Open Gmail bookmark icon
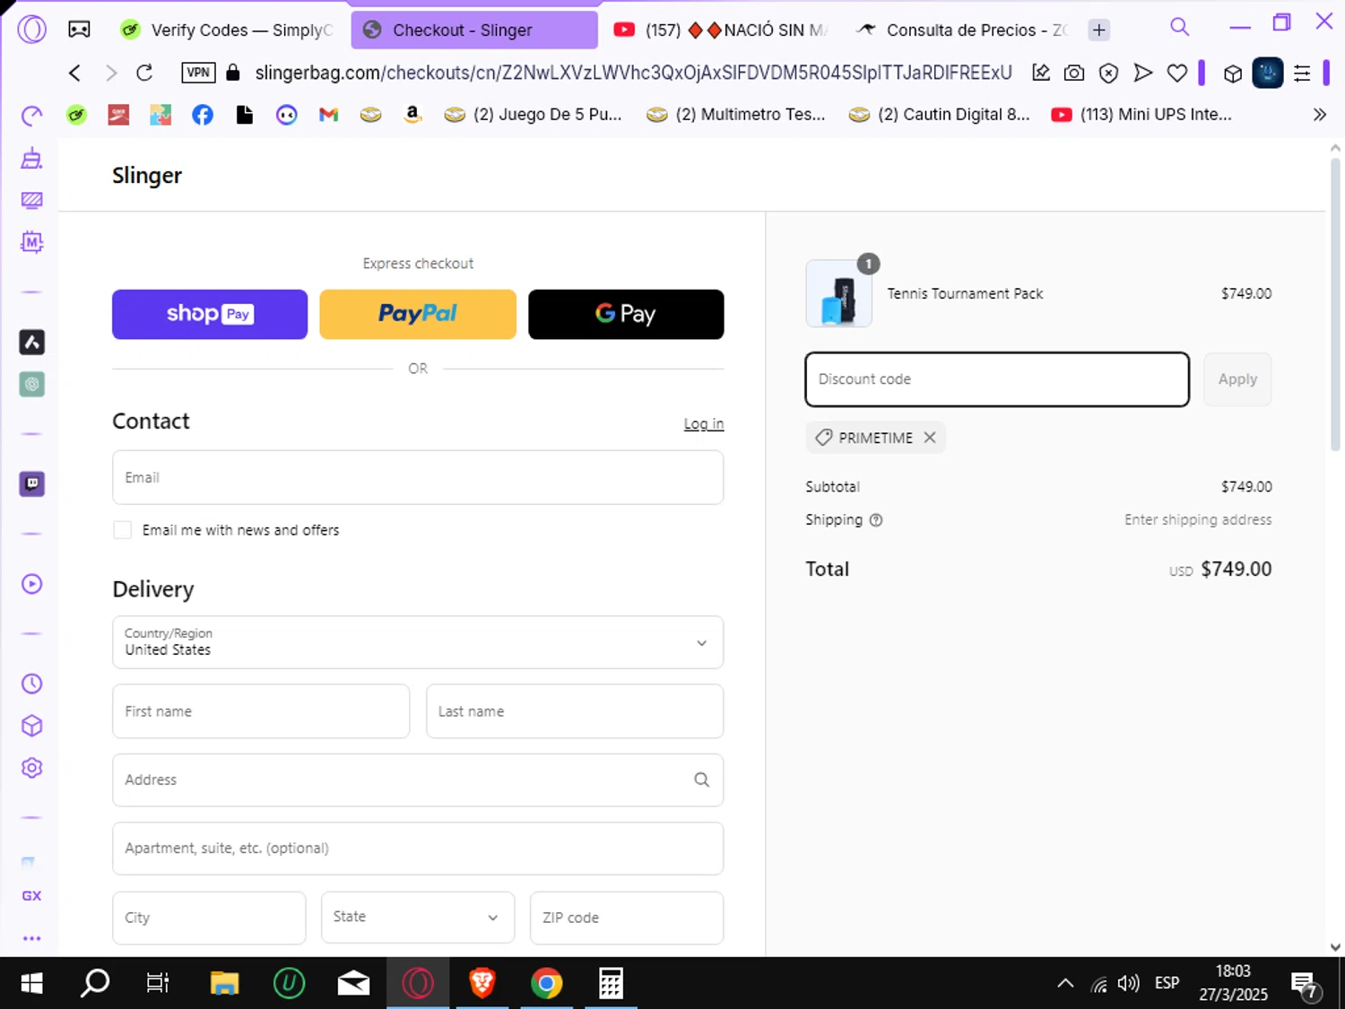 click(x=328, y=115)
